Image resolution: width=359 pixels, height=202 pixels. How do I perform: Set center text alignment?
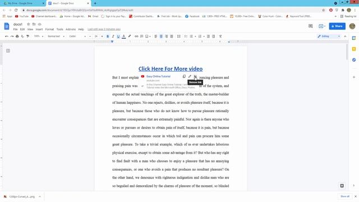tap(161, 36)
